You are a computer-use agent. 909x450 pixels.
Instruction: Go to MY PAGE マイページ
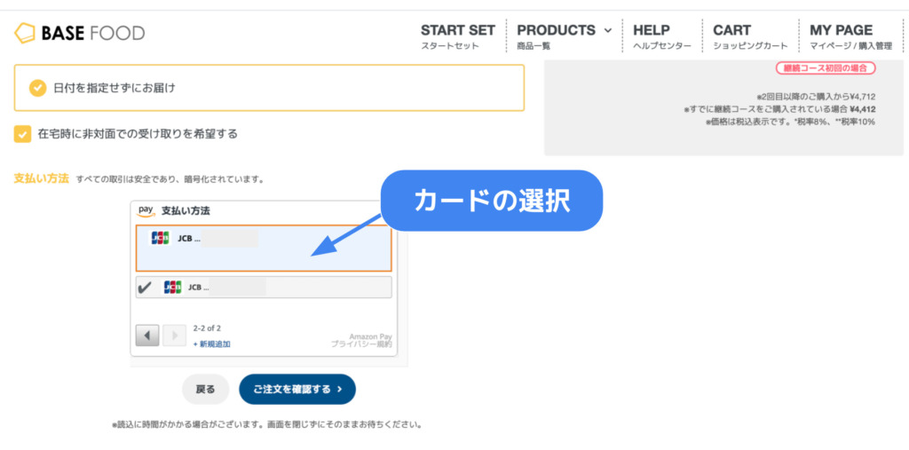click(x=850, y=37)
